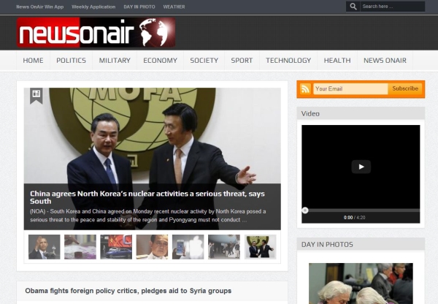Open the TECHNOLOGY section

coord(288,61)
